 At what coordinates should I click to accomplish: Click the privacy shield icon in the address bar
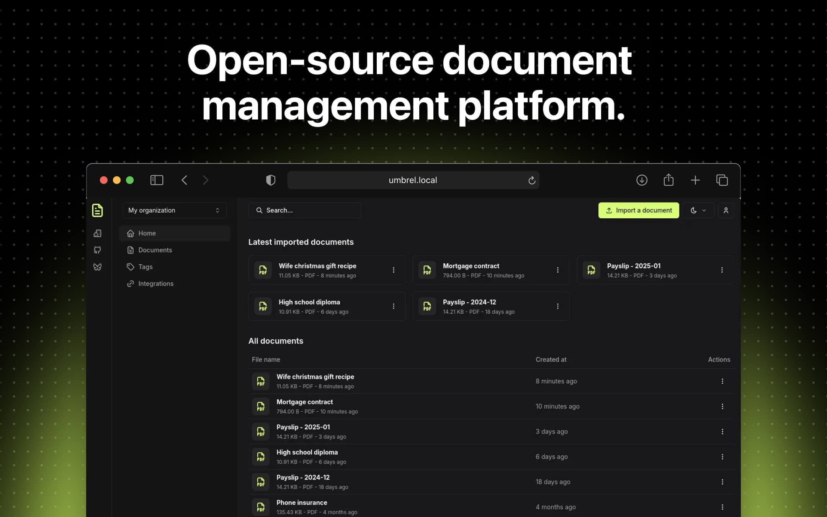click(x=271, y=180)
